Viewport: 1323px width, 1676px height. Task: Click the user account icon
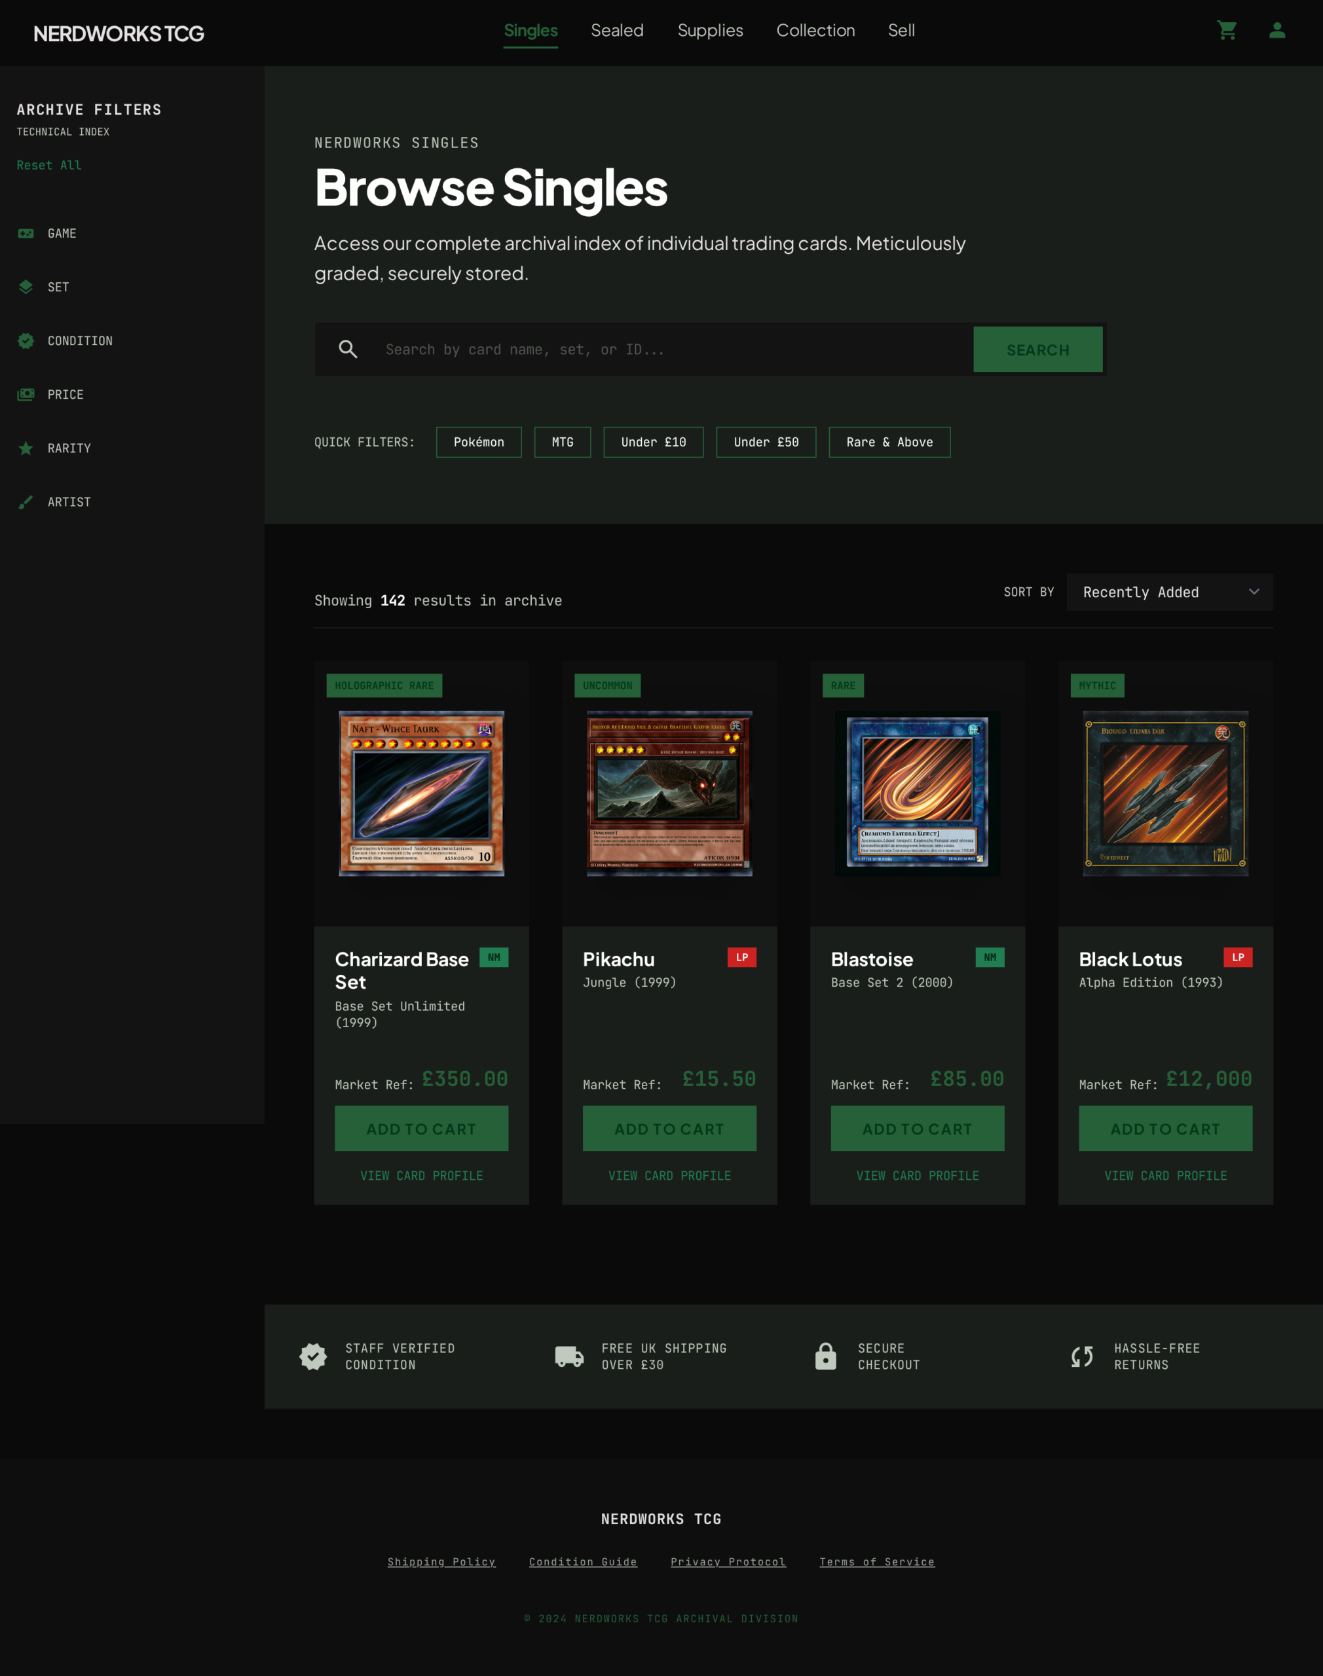(1276, 31)
